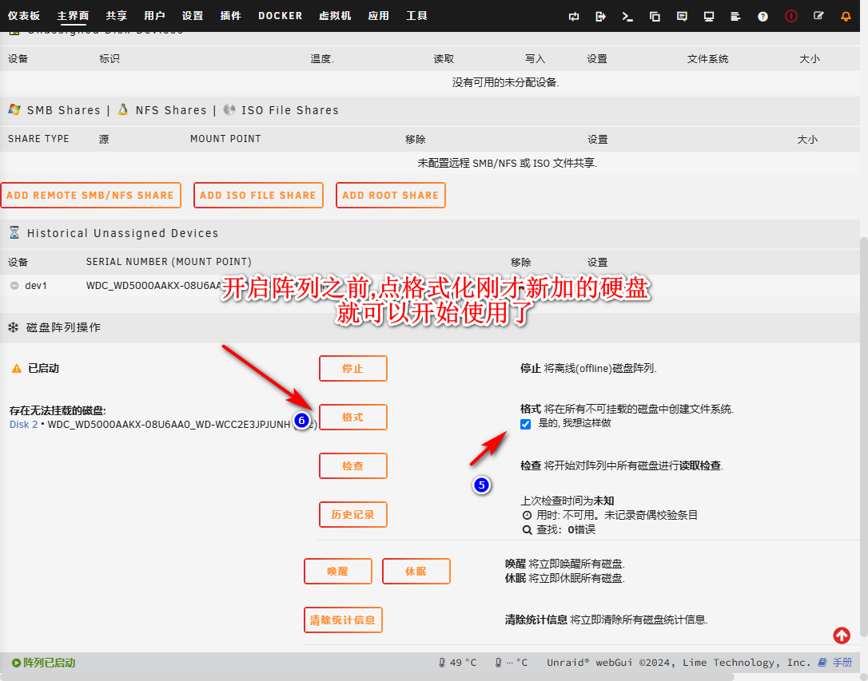868x681 pixels.
Task: Open the 手册 manual link
Action: [841, 663]
